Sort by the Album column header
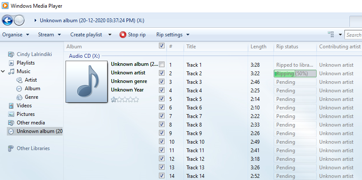362x180 pixels. coord(74,47)
